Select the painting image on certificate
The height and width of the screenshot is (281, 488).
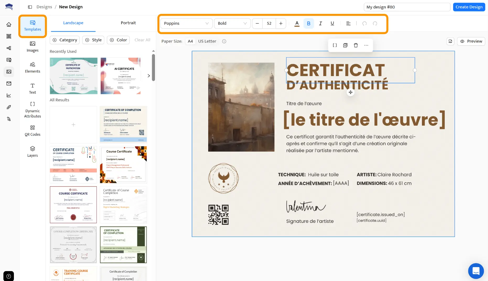click(x=241, y=107)
